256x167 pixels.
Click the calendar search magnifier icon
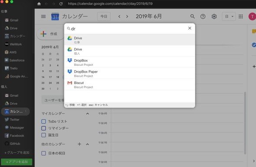point(193,16)
